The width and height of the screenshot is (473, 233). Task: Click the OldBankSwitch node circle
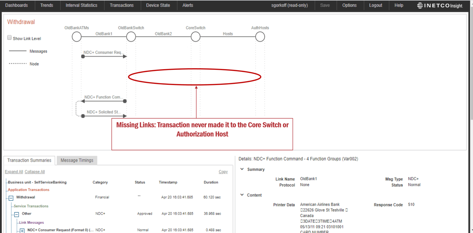(131, 37)
